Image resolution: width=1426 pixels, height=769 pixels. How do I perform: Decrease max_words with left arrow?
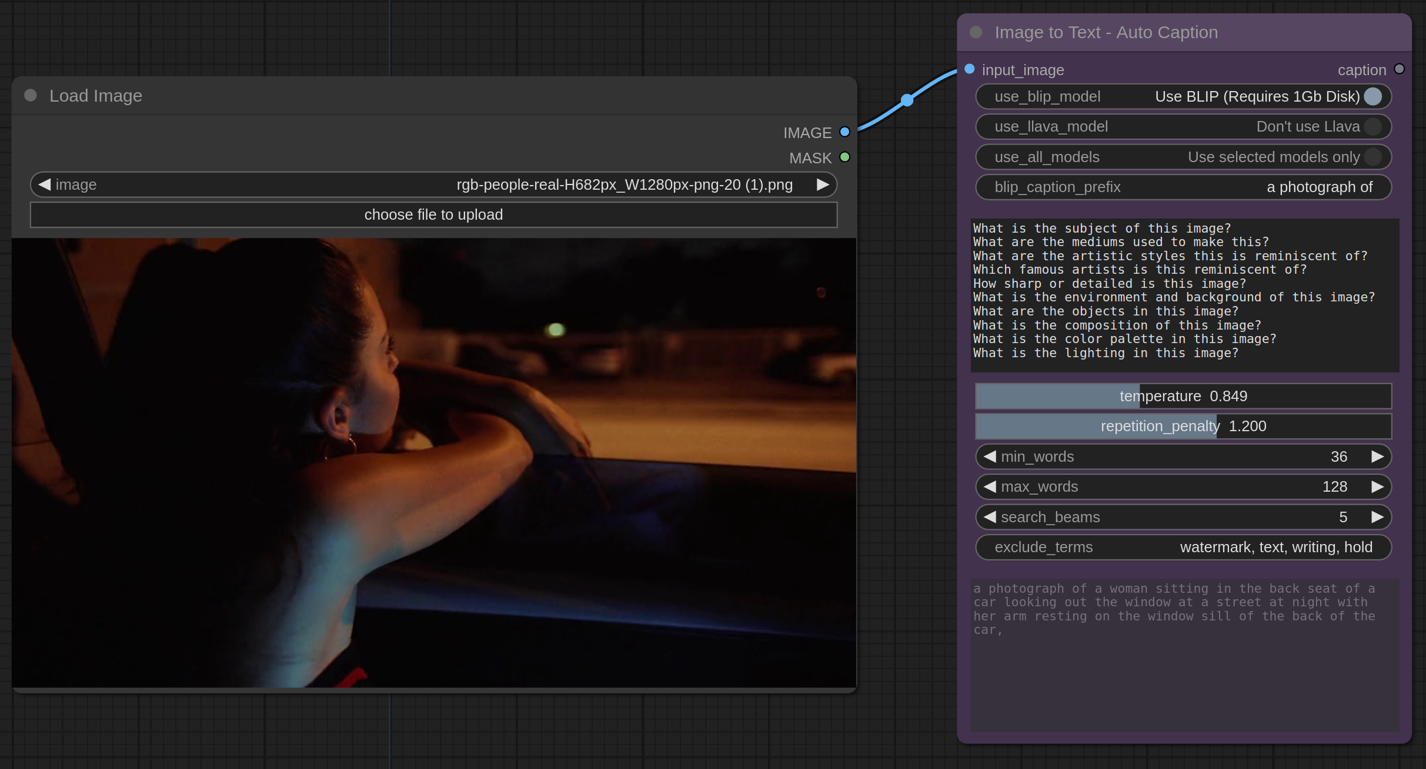(x=990, y=486)
